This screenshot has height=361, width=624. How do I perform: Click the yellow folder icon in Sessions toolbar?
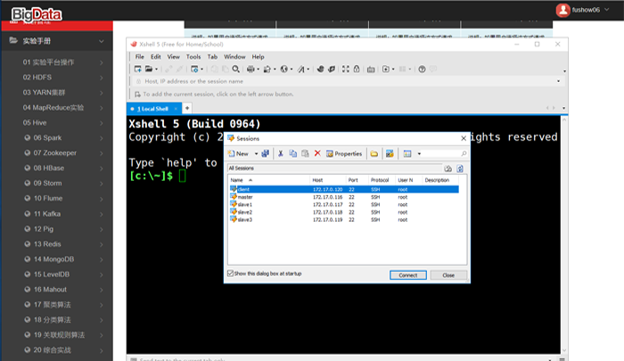(374, 153)
